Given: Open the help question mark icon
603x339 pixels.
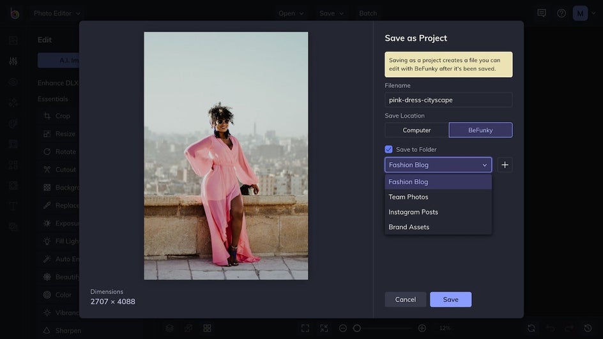Looking at the screenshot, I should (x=561, y=13).
